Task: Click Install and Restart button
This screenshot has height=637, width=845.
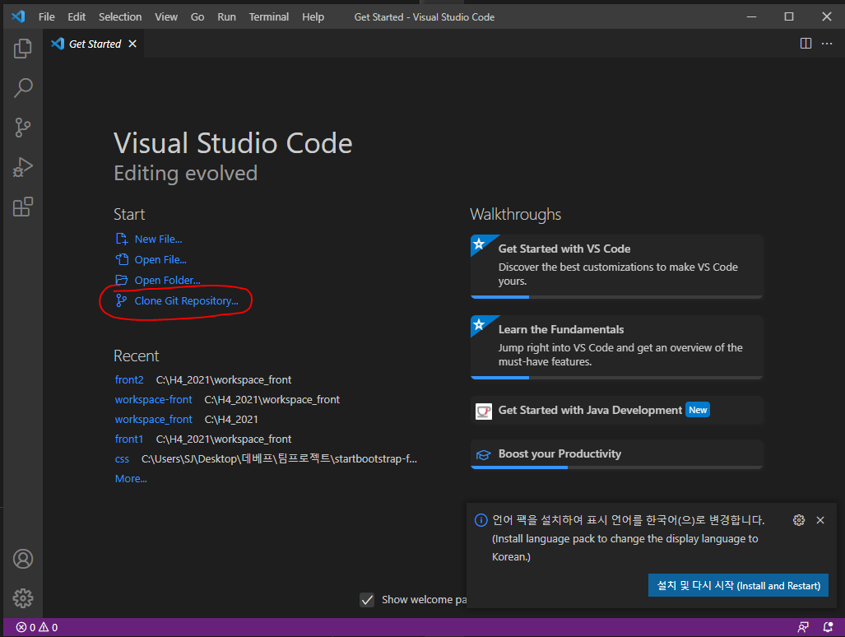Action: click(x=738, y=585)
